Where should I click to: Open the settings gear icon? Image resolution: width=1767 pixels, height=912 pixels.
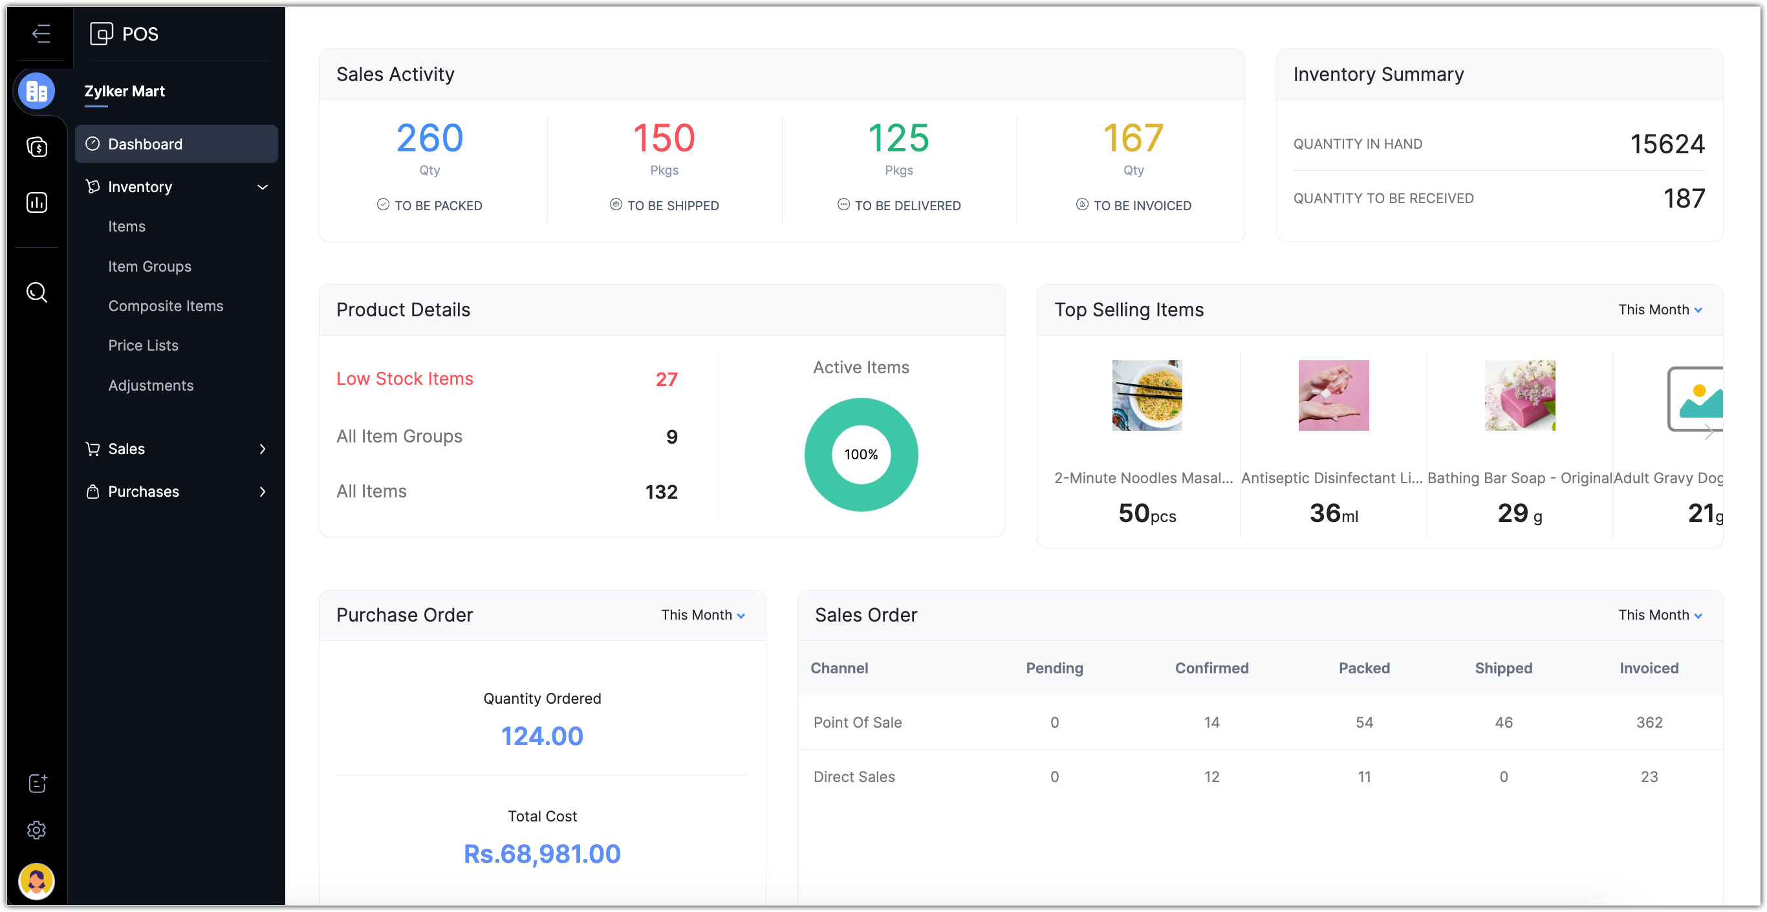(x=36, y=830)
